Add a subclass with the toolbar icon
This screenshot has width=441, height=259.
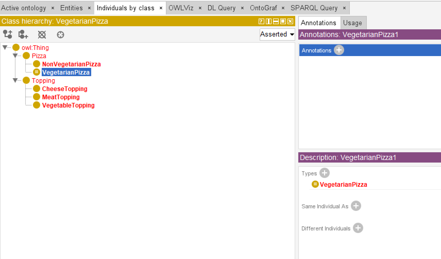click(7, 34)
